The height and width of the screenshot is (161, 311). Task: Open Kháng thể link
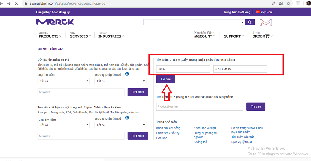[x=200, y=142]
